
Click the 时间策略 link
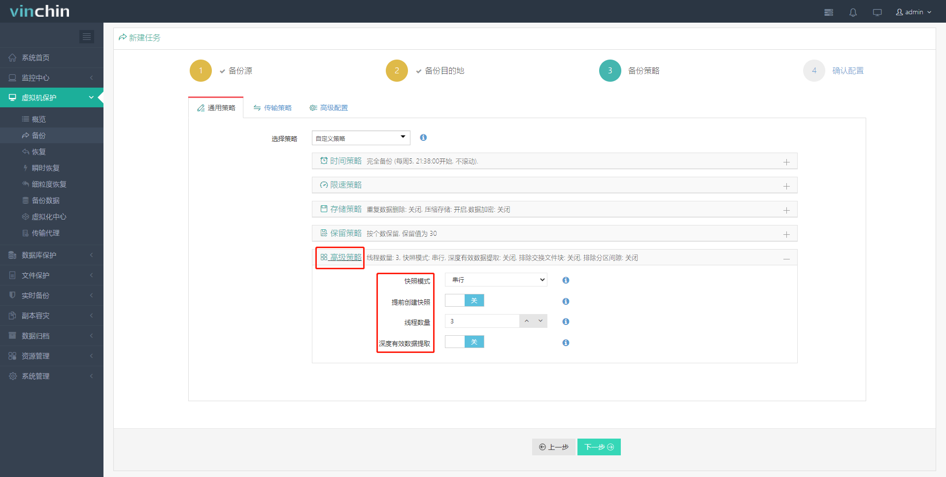tap(341, 161)
